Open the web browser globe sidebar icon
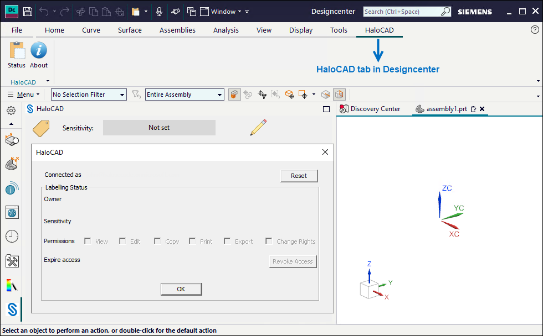Image resolution: width=543 pixels, height=336 pixels. tap(12, 212)
